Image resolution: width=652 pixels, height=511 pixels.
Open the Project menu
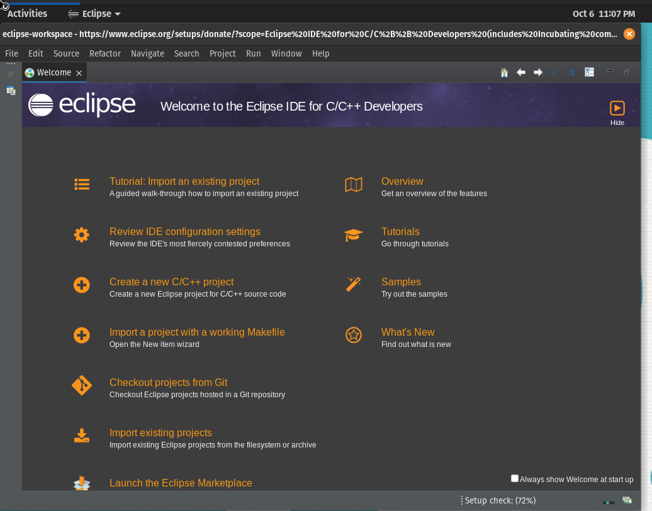point(222,53)
